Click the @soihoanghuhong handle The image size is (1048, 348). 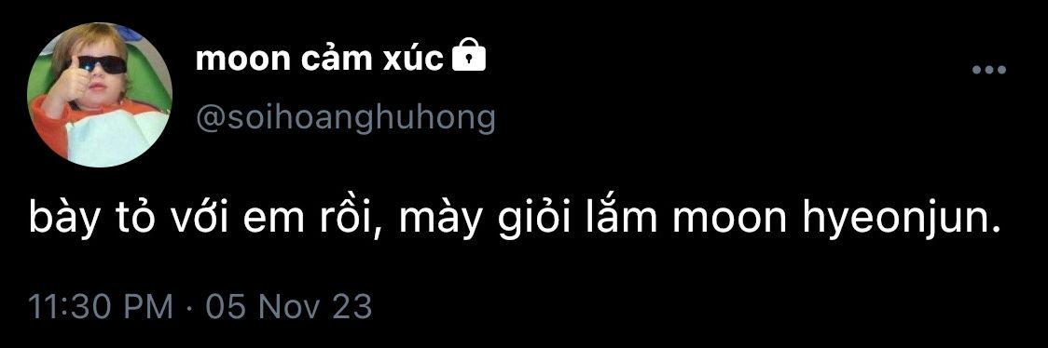tap(346, 119)
